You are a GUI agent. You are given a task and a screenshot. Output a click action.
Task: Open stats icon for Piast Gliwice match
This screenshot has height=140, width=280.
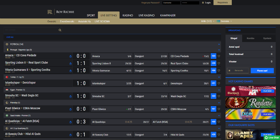70,109
